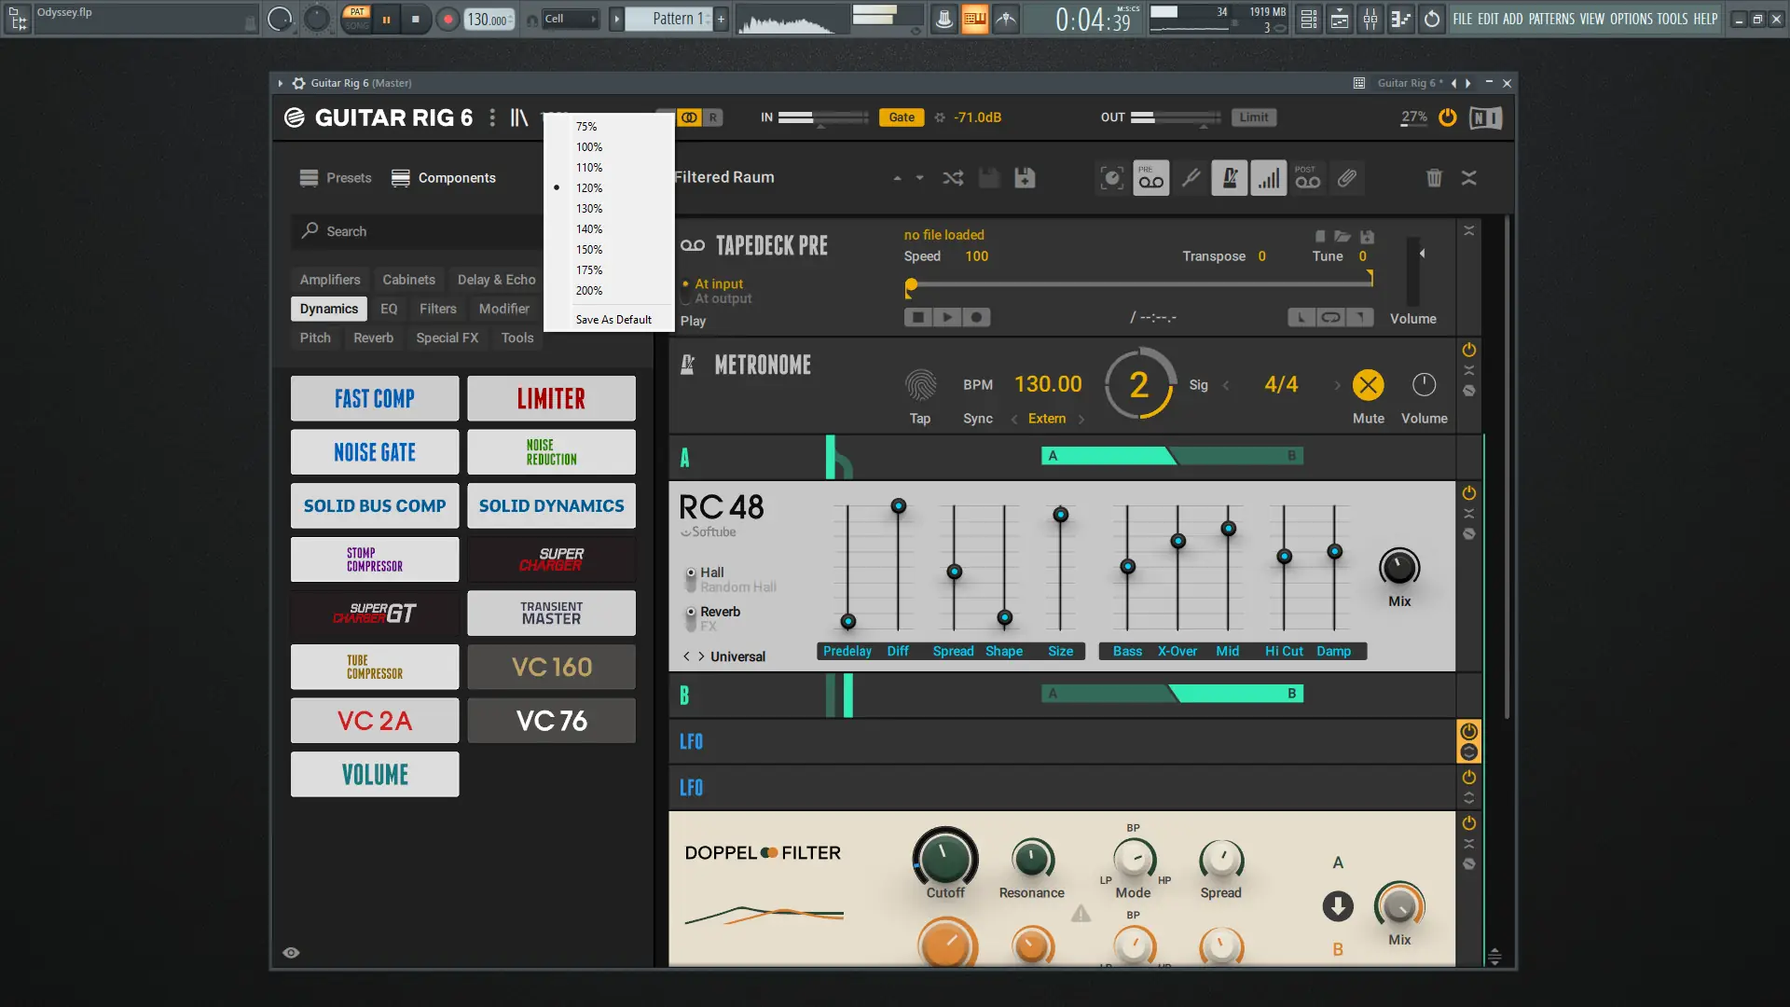Screen dimensions: 1790x1007
Task: Open the Reverb component category
Action: 373,338
